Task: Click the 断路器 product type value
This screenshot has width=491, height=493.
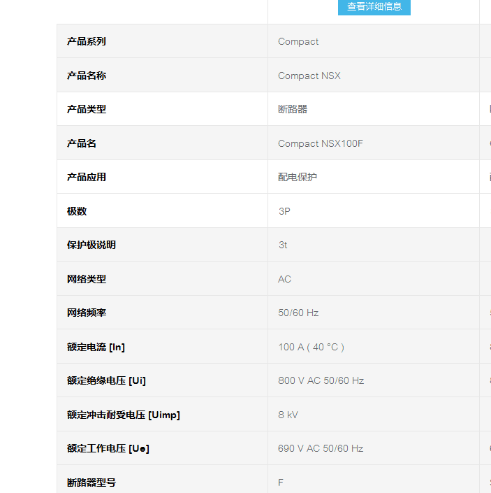Action: 293,109
